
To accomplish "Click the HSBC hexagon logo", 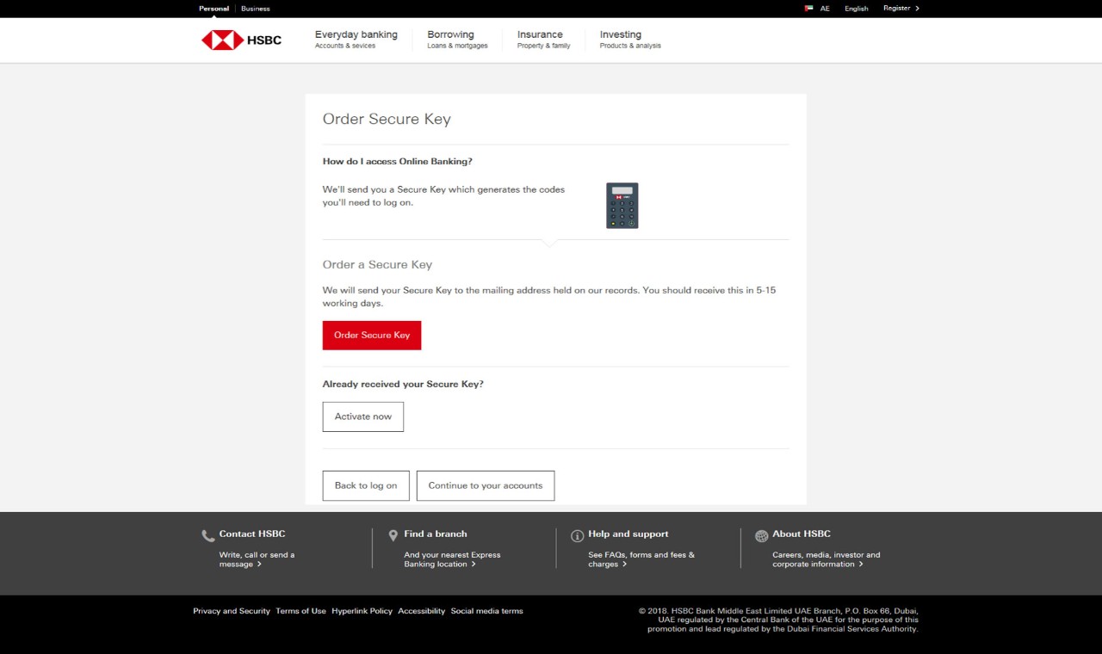I will pos(222,40).
